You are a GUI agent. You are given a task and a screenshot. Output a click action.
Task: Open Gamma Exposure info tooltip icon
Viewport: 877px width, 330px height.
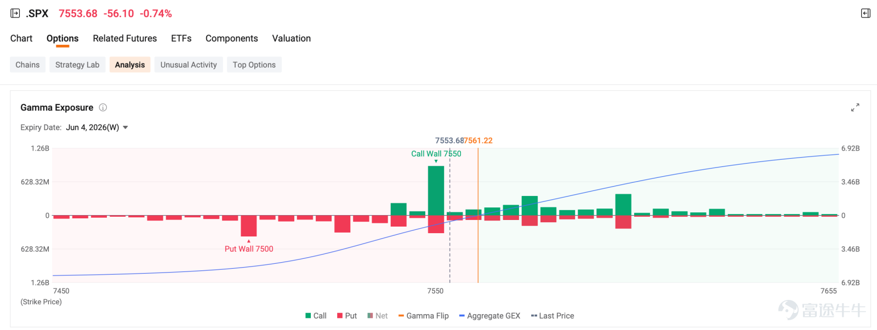pos(102,107)
